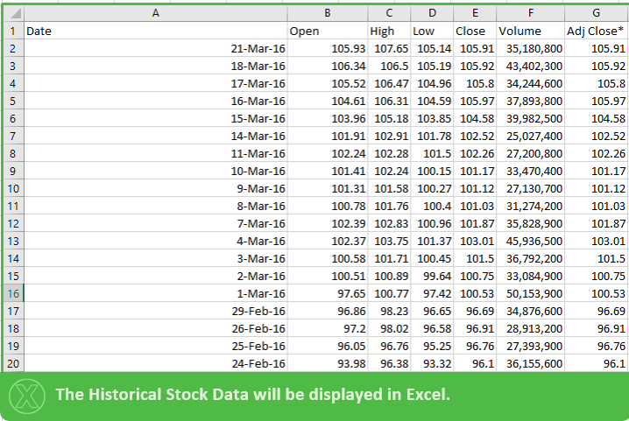Select date cell 11-Mar-16
This screenshot has height=421, width=629.
(x=156, y=153)
